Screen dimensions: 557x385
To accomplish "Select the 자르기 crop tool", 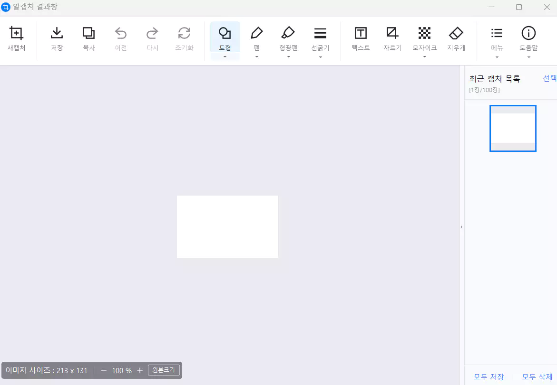I will [392, 38].
